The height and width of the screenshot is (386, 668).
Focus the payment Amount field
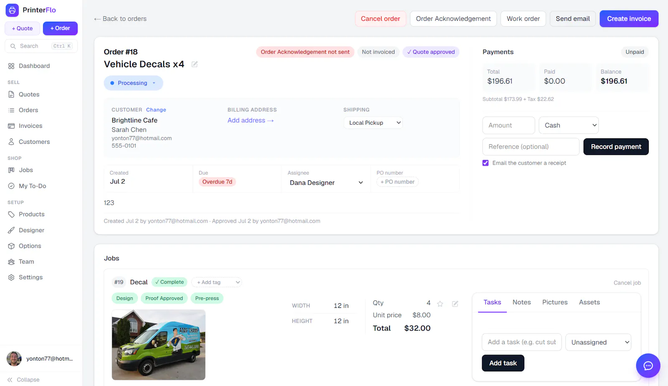[x=509, y=125]
